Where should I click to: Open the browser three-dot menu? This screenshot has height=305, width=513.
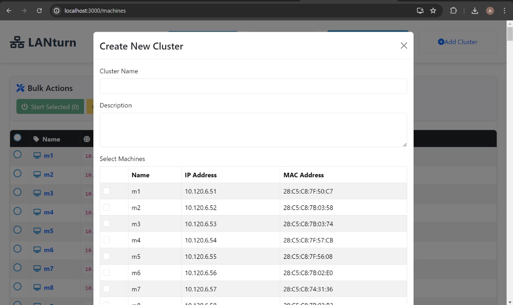505,11
